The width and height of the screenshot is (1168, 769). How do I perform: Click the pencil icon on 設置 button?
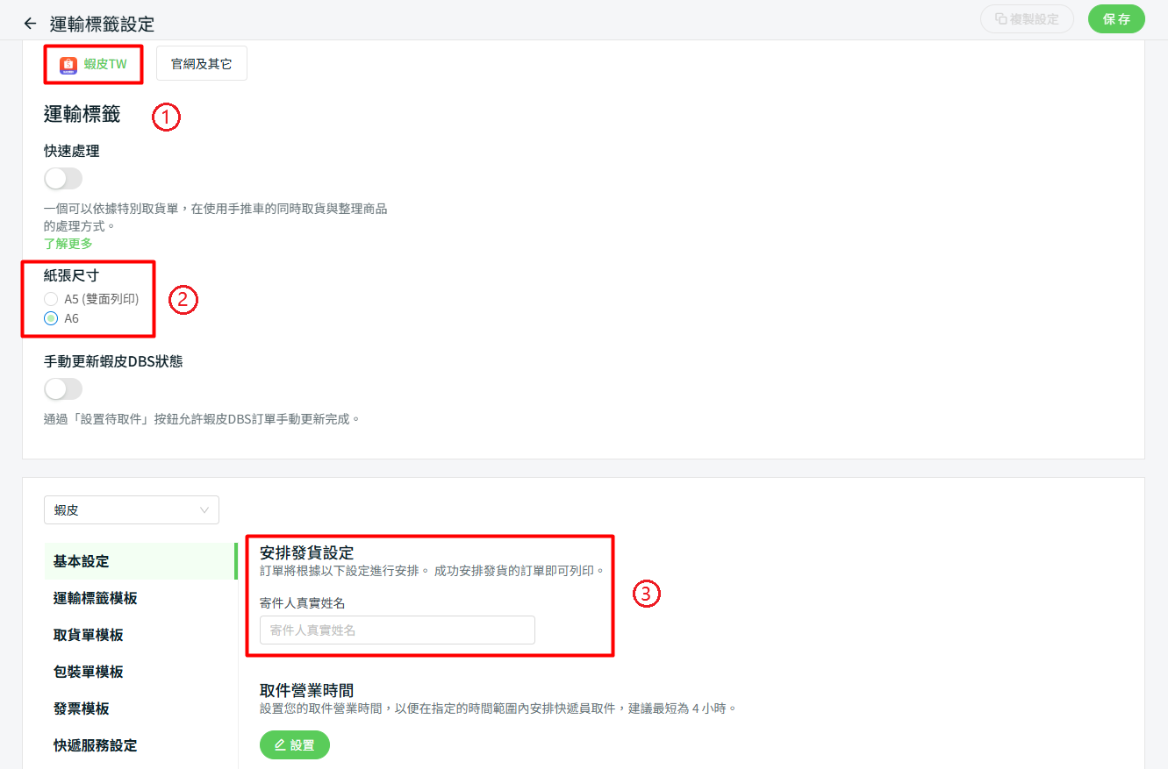point(280,744)
